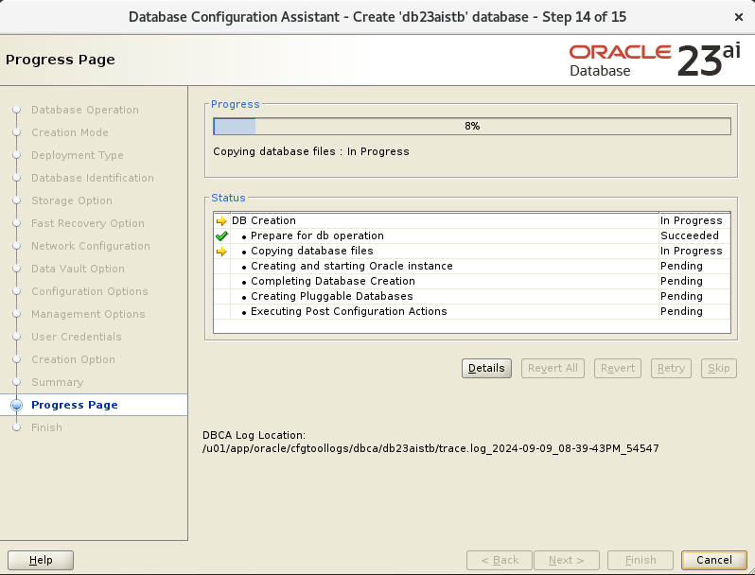The image size is (755, 575).
Task: Select the DB Creation status row
Action: (472, 221)
